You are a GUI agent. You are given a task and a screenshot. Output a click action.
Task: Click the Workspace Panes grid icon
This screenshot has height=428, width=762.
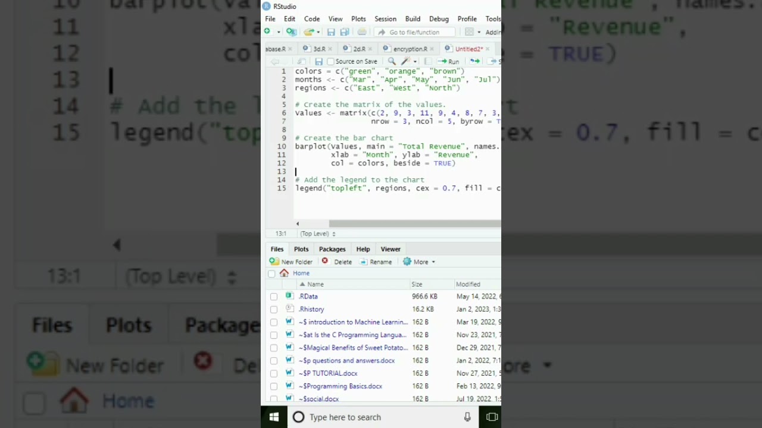point(469,32)
